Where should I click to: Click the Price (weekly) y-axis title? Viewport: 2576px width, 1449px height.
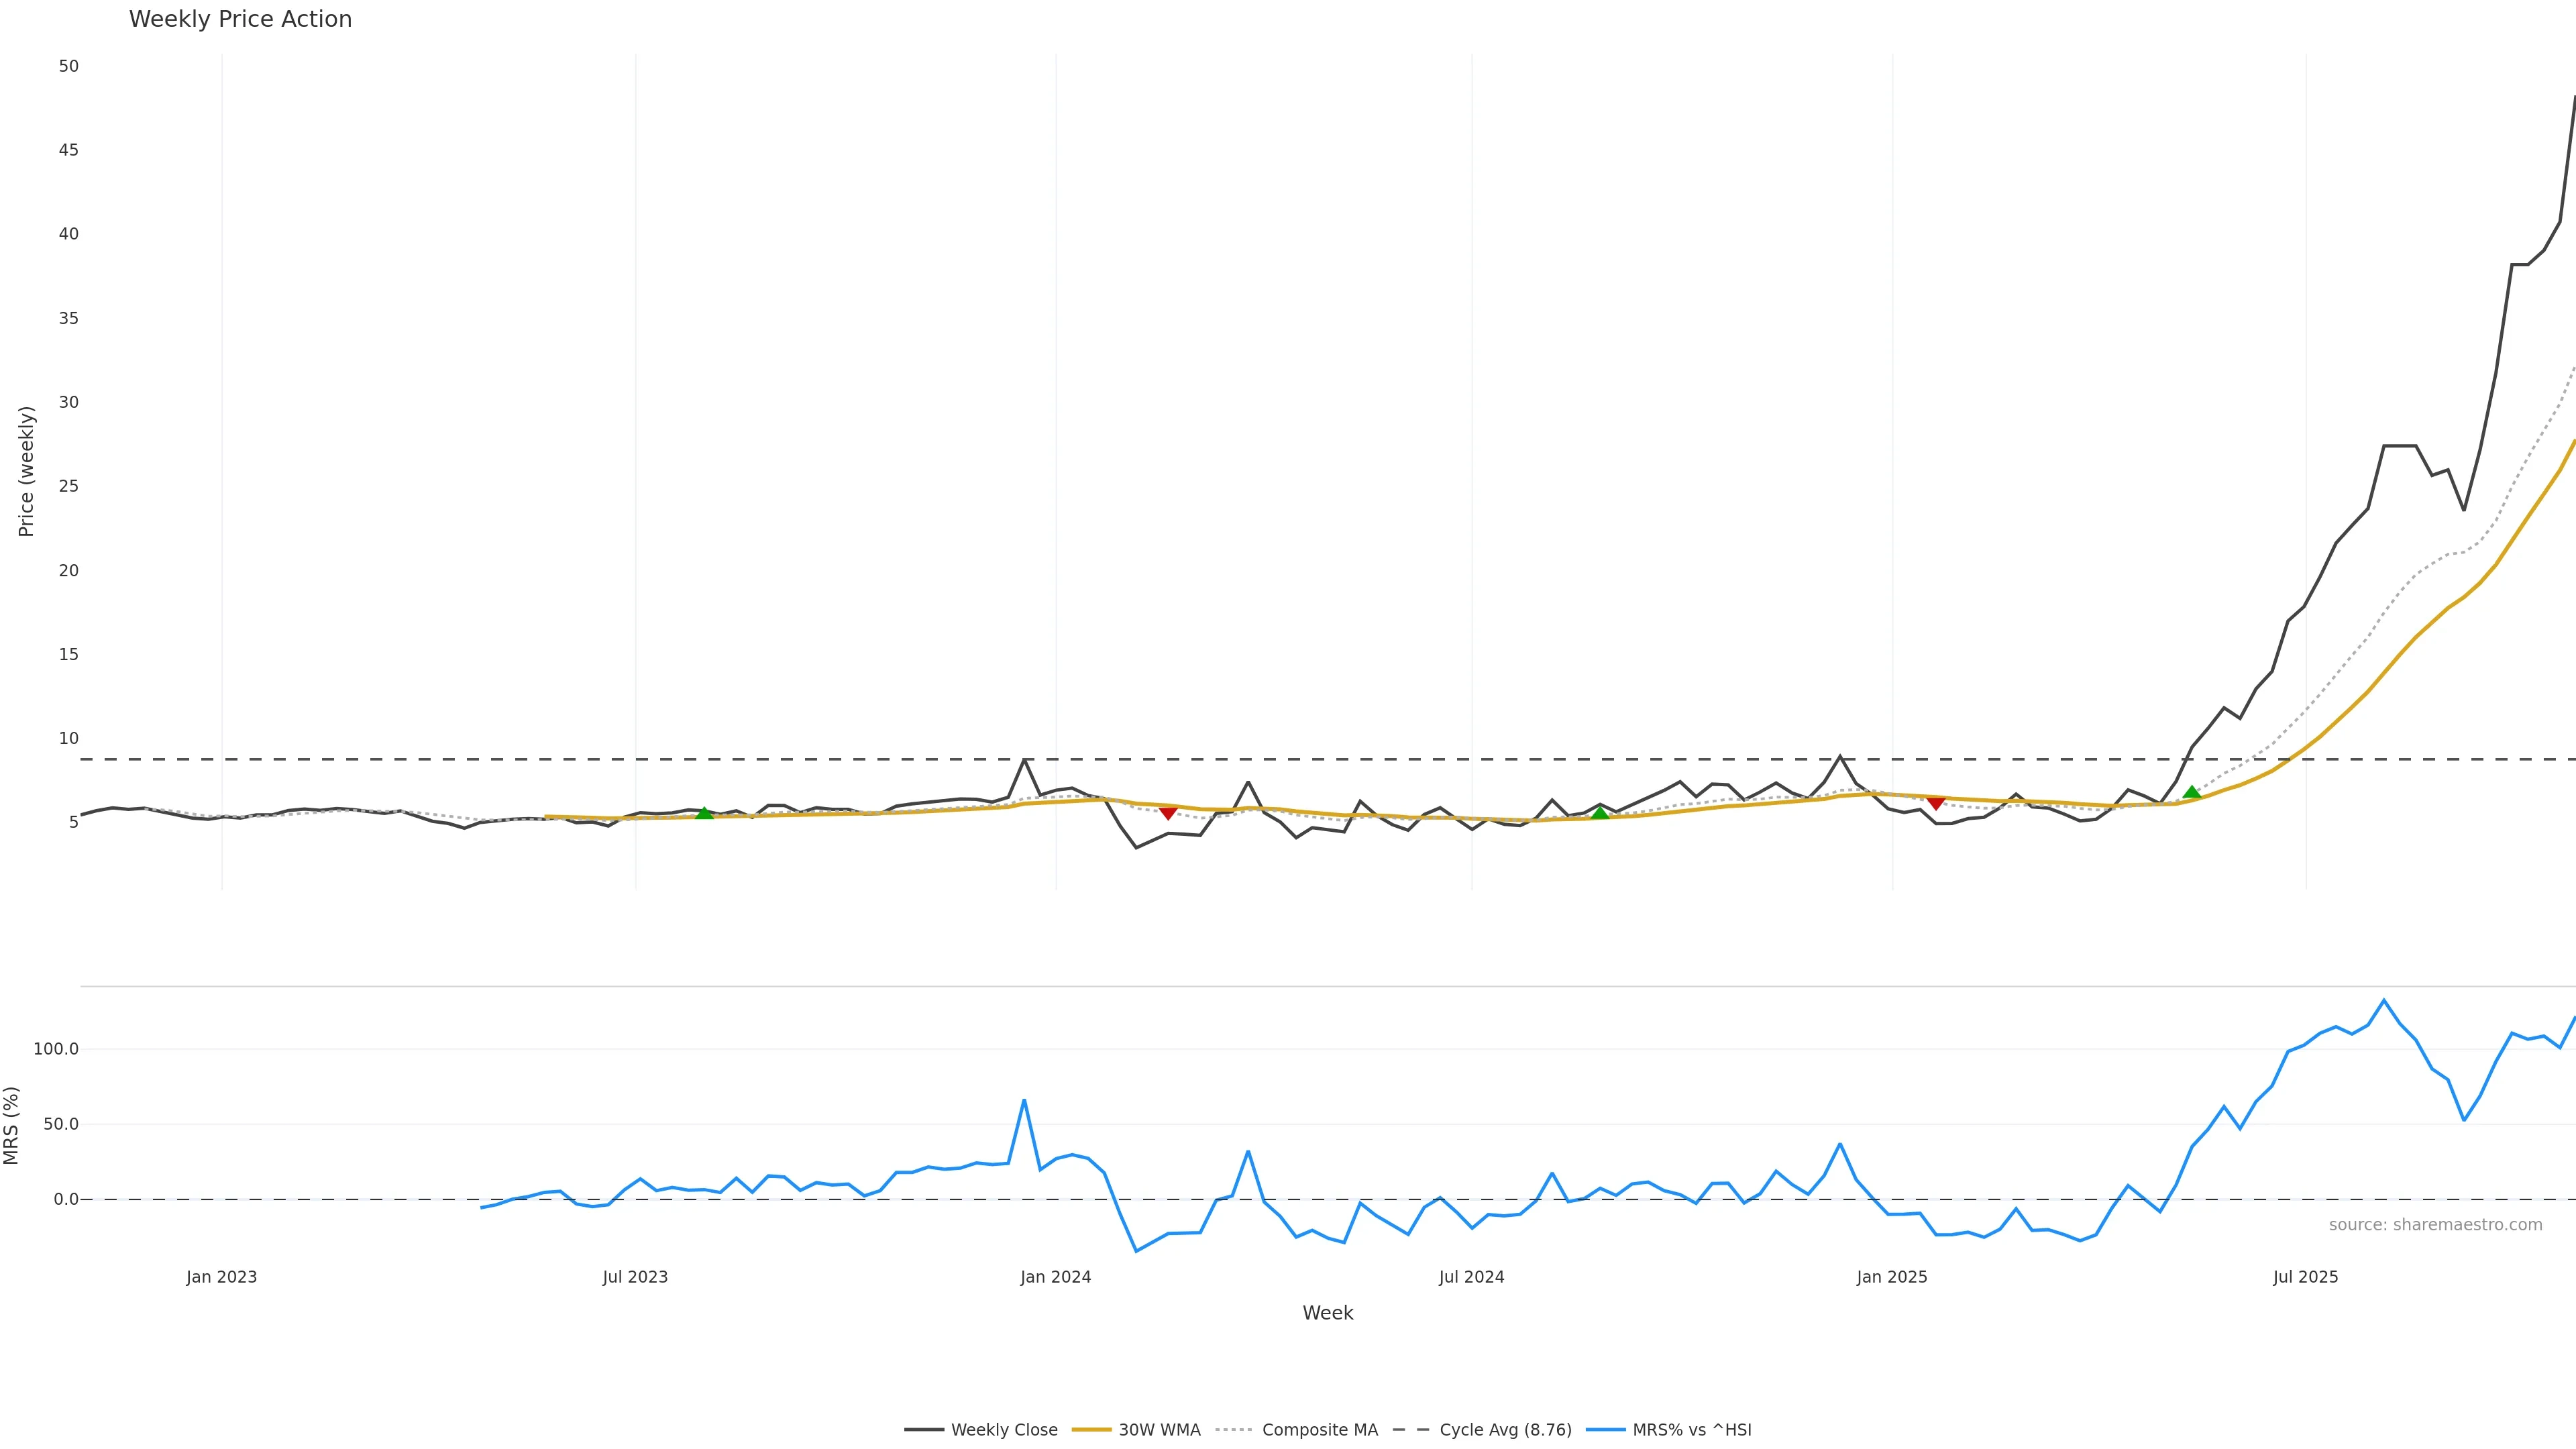click(26, 471)
